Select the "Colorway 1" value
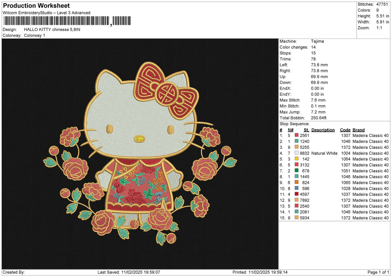The image size is (392, 277). coord(35,35)
